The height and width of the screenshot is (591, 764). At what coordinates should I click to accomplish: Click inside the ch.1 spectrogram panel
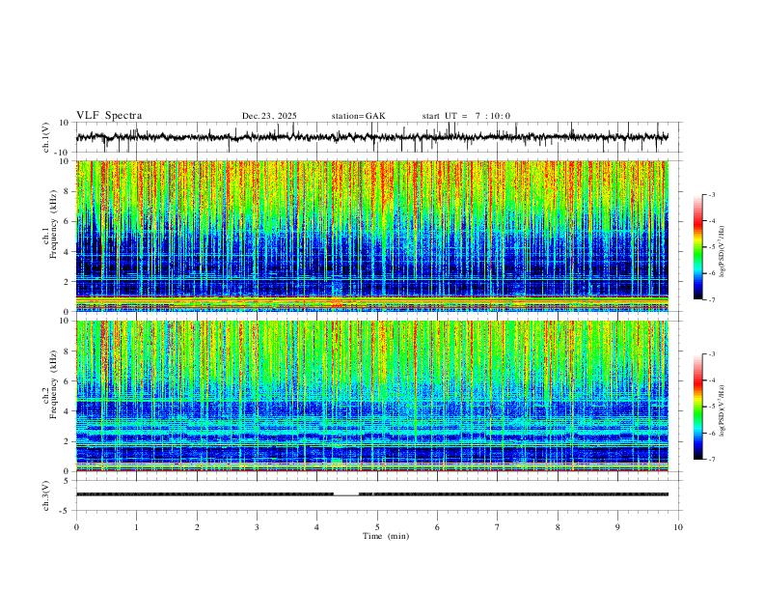[x=371, y=236]
